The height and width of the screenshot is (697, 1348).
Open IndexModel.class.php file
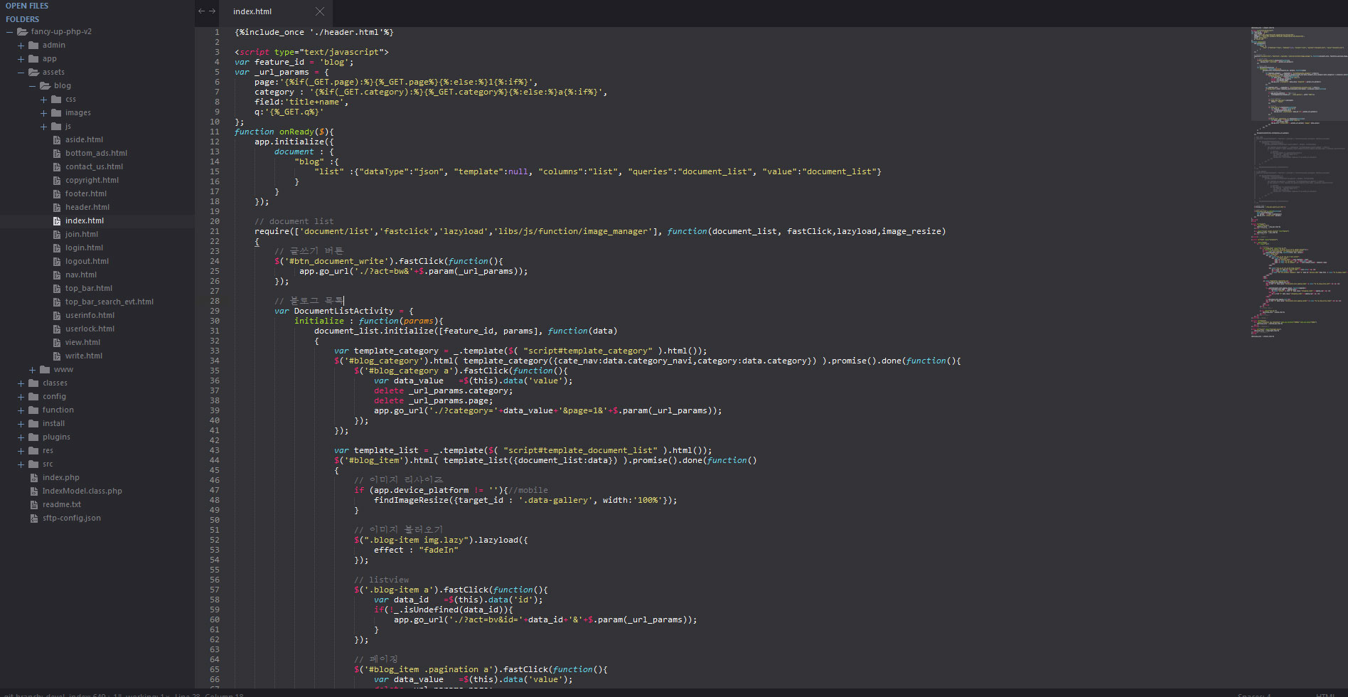pos(82,491)
